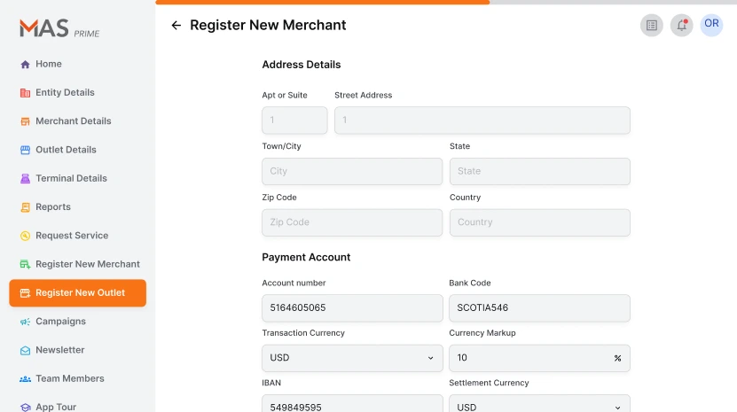Click the orange progress bar at top
Image resolution: width=737 pixels, height=412 pixels.
322,3
